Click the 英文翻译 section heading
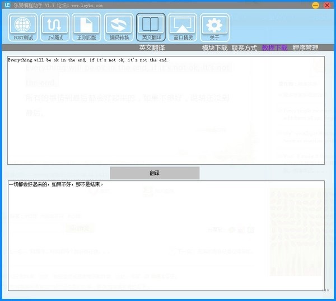Image resolution: width=336 pixels, height=301 pixels. [x=152, y=47]
